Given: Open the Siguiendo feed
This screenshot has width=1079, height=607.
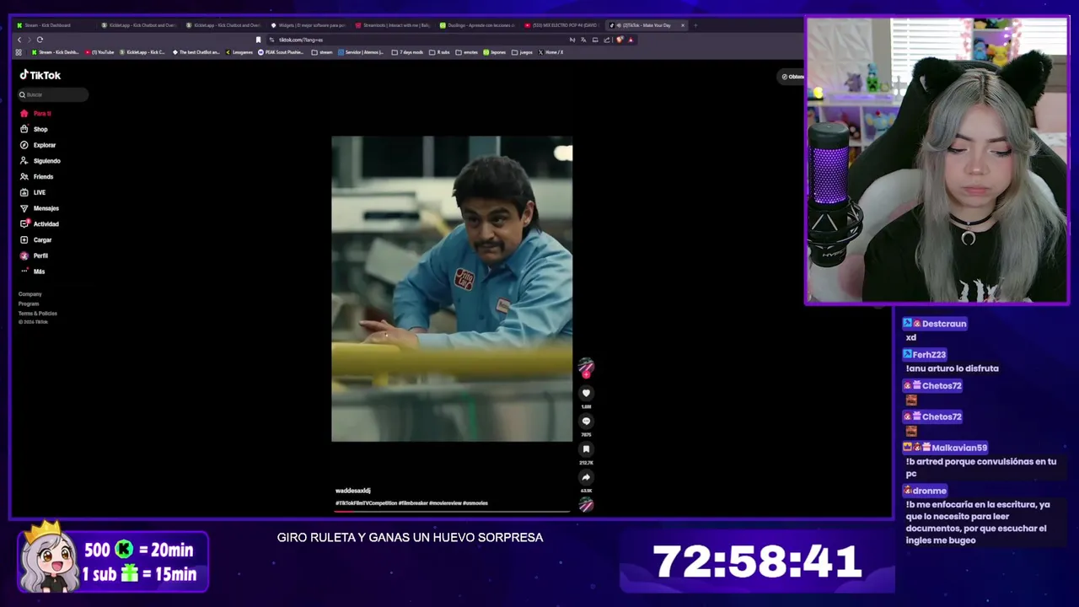Looking at the screenshot, I should [40, 161].
